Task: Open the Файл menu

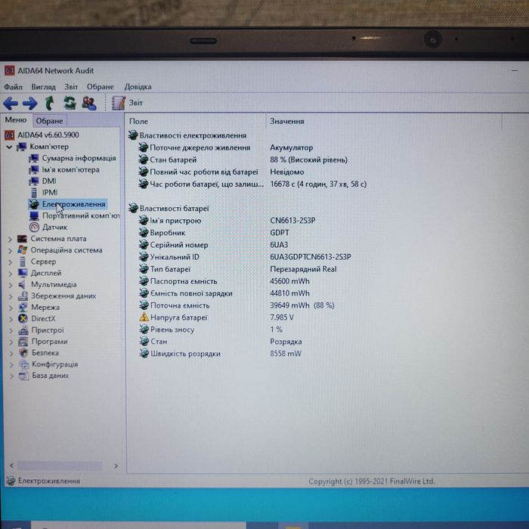Action: [13, 87]
